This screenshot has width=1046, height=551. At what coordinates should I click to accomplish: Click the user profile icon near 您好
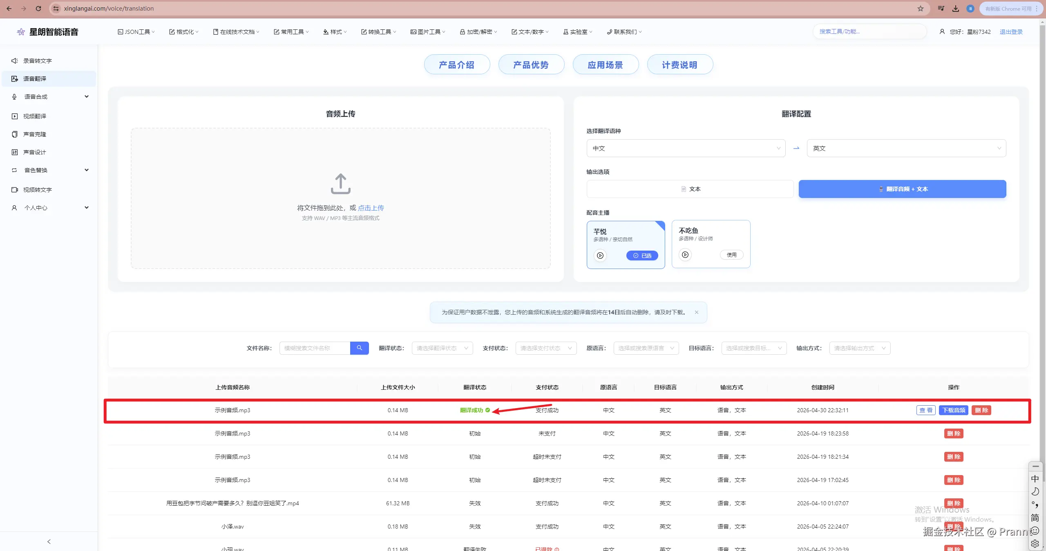[x=942, y=31]
